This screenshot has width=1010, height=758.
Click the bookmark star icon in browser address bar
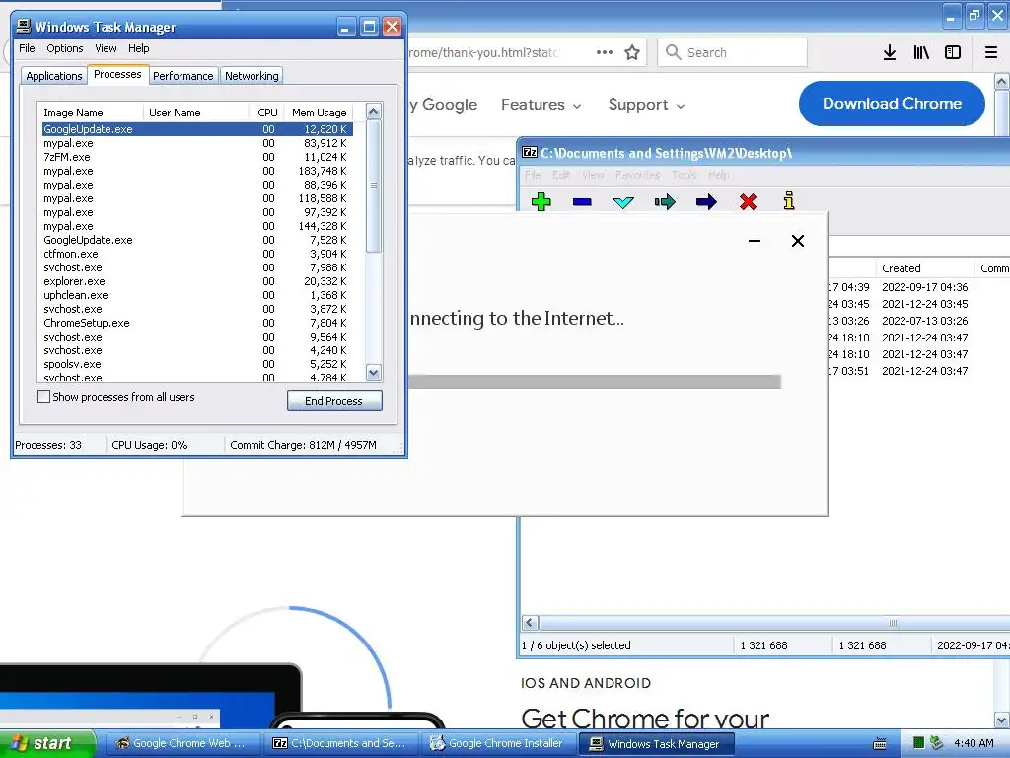click(632, 53)
